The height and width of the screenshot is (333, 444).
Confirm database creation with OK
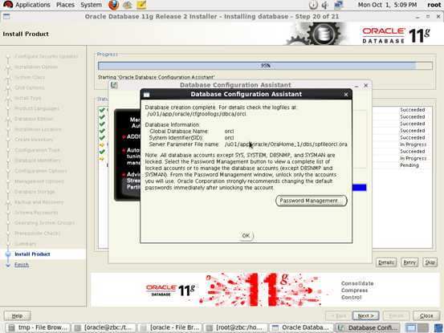pyautogui.click(x=246, y=235)
